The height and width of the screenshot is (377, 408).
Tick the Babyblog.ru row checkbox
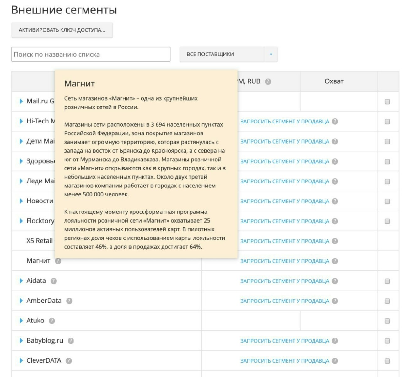tap(387, 341)
